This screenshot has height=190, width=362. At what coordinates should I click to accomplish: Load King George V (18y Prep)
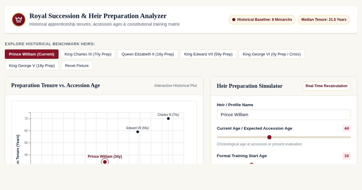[32, 65]
